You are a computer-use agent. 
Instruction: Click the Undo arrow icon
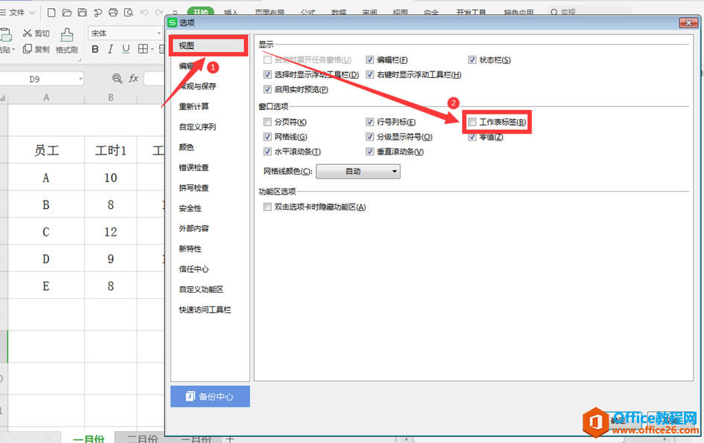144,13
